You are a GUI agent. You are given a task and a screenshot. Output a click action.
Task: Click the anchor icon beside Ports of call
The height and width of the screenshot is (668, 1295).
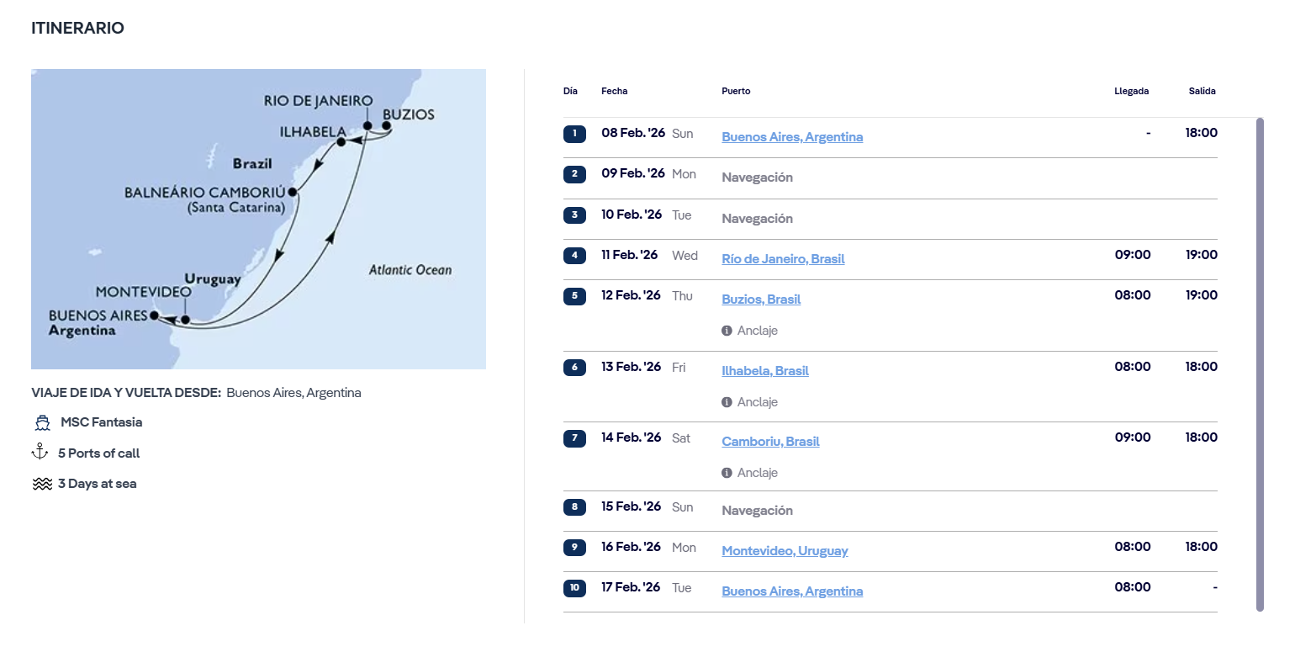[40, 453]
